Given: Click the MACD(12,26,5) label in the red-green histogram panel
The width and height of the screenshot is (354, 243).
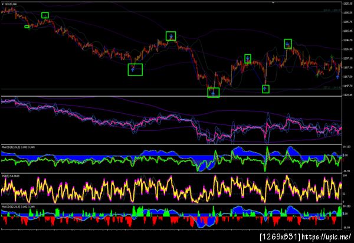Looking at the screenshot, I should [x=18, y=206].
